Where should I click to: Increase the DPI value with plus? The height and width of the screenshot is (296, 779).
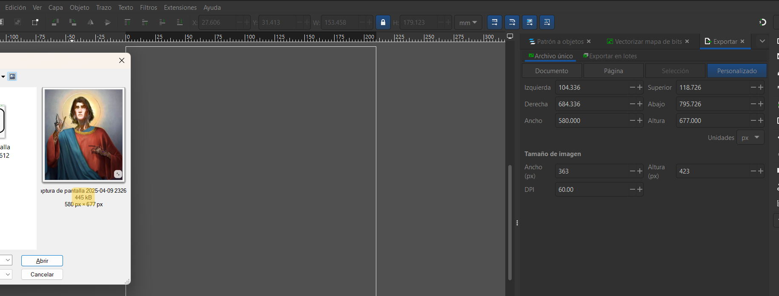tap(639, 189)
